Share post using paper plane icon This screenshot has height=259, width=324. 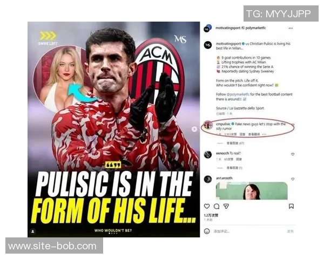click(226, 206)
